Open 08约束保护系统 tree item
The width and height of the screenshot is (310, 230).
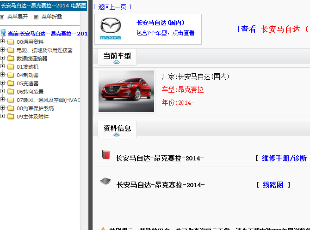[x=35, y=108]
